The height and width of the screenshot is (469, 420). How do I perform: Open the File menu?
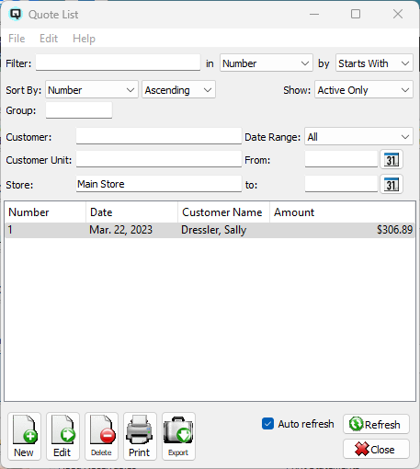pos(17,39)
